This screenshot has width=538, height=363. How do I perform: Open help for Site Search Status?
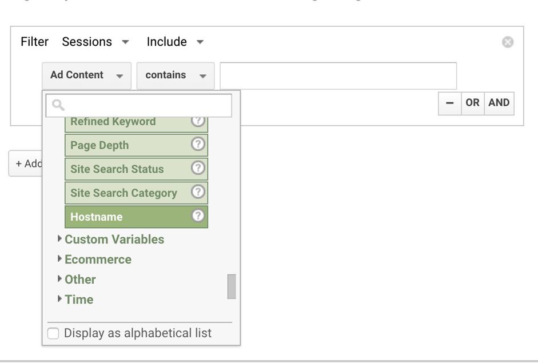tap(198, 169)
